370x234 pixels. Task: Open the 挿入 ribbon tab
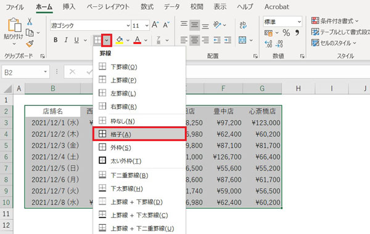(x=69, y=7)
